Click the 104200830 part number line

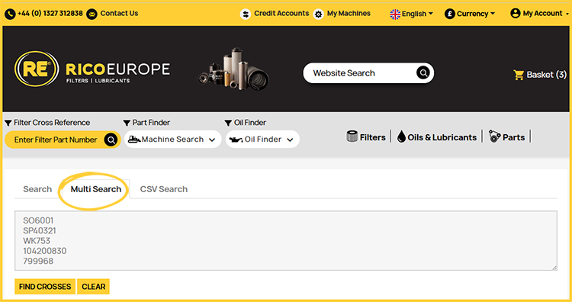45,252
